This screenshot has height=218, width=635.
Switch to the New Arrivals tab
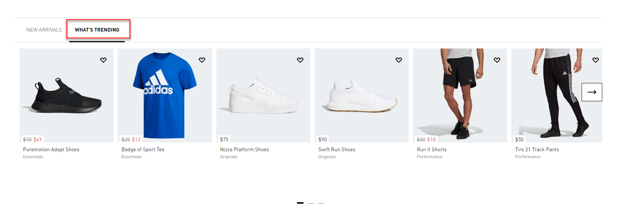44,30
